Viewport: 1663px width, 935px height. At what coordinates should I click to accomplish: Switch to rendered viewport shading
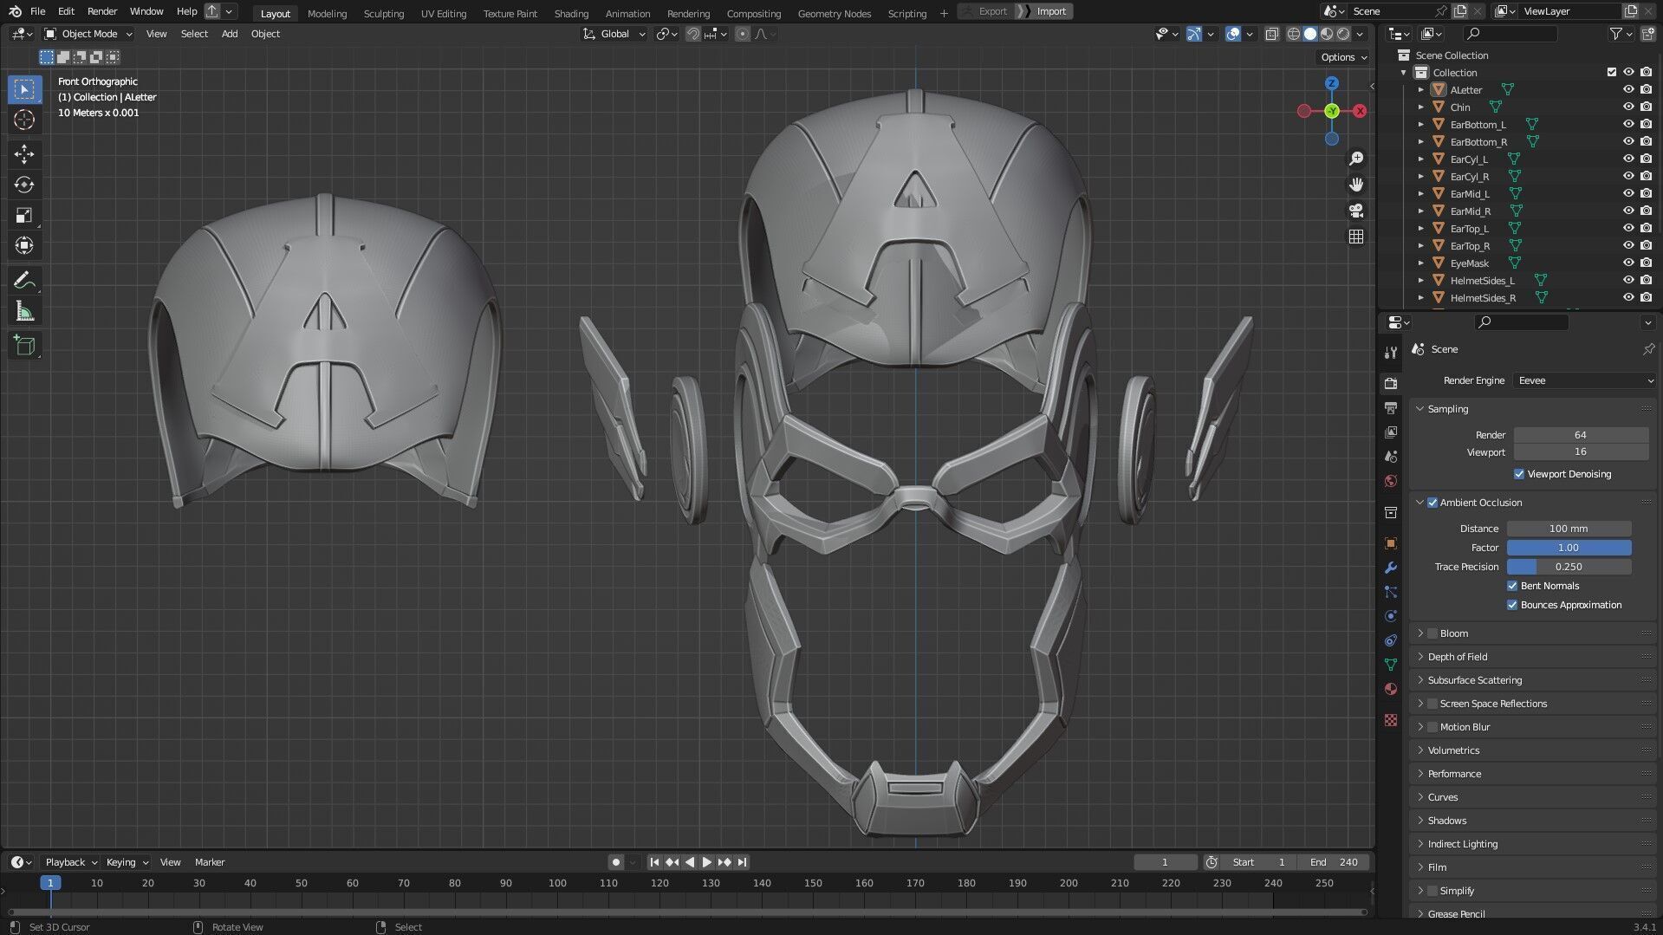(x=1343, y=34)
